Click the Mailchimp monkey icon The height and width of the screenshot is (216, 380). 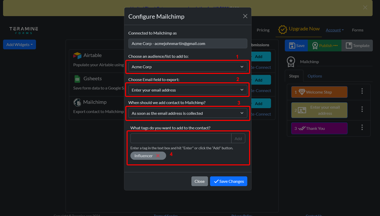click(77, 102)
